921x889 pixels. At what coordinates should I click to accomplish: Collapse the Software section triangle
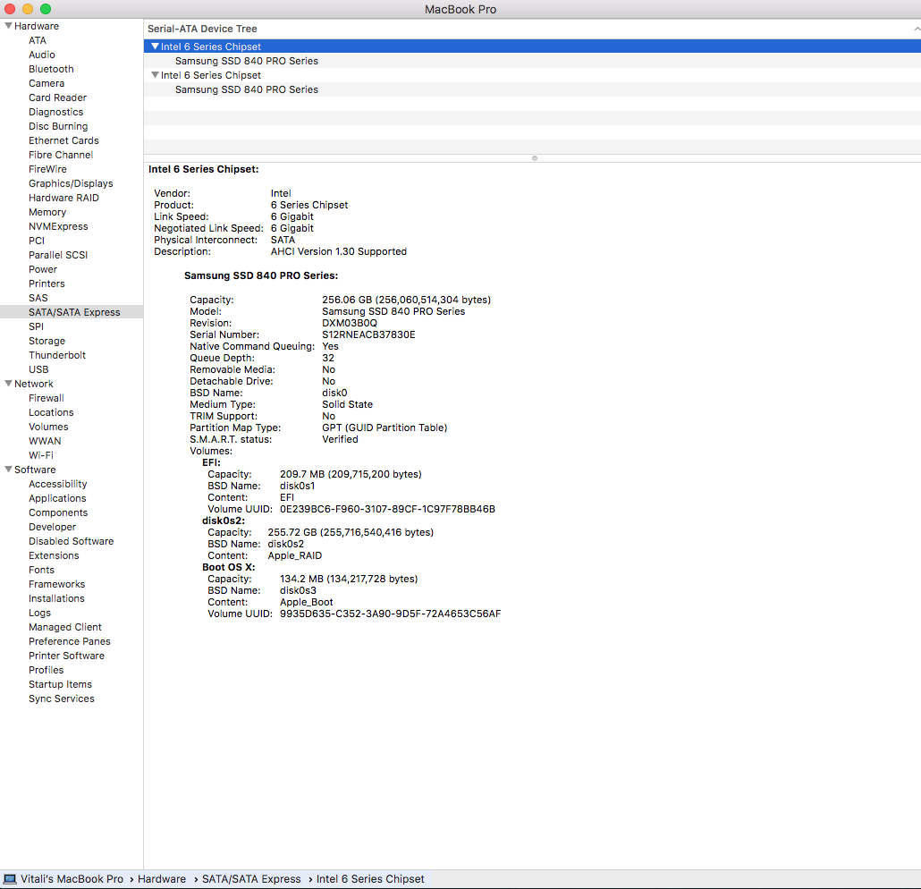pos(8,470)
